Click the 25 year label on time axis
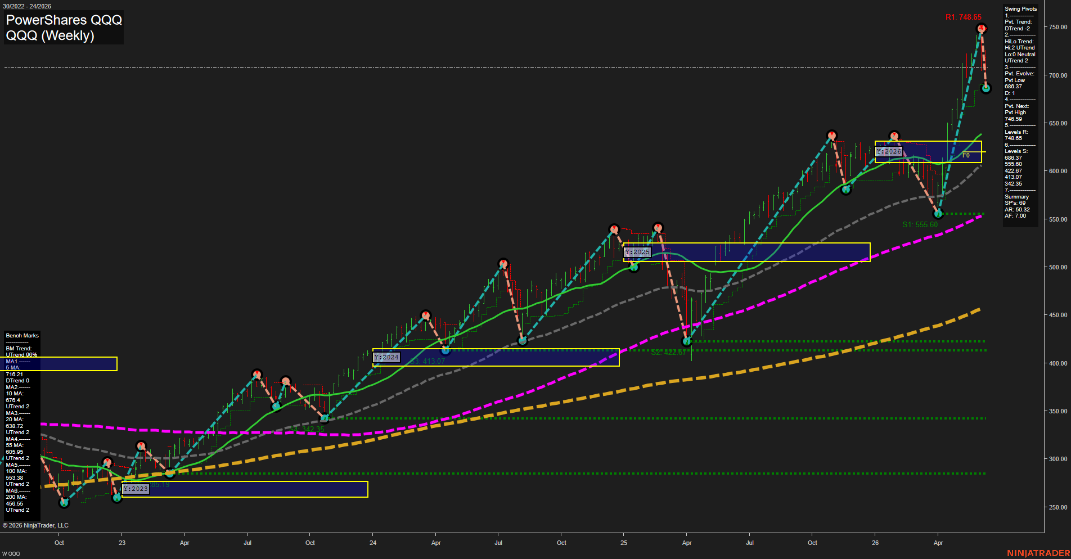Screen dimensions: 1071x559 point(624,543)
